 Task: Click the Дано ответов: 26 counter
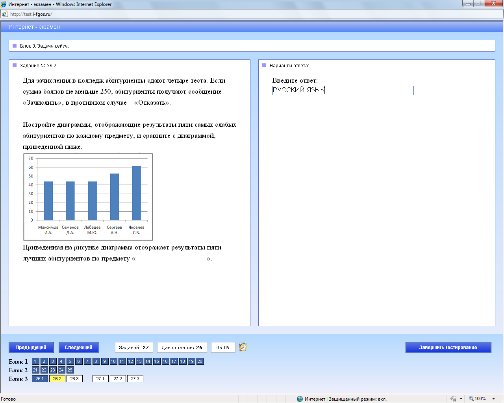tap(182, 348)
